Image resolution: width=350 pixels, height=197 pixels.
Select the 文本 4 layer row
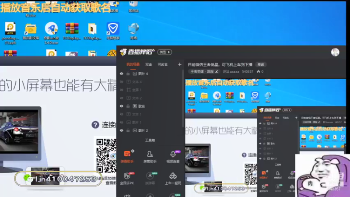pos(150,82)
